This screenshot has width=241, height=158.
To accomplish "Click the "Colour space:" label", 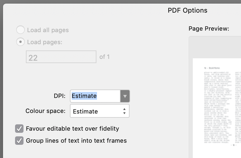I will click(45, 111).
